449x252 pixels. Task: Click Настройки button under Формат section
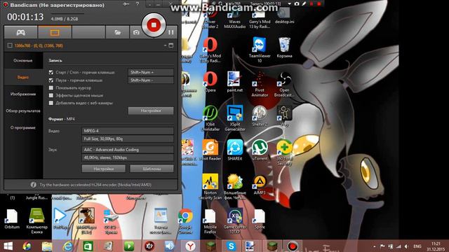104,169
